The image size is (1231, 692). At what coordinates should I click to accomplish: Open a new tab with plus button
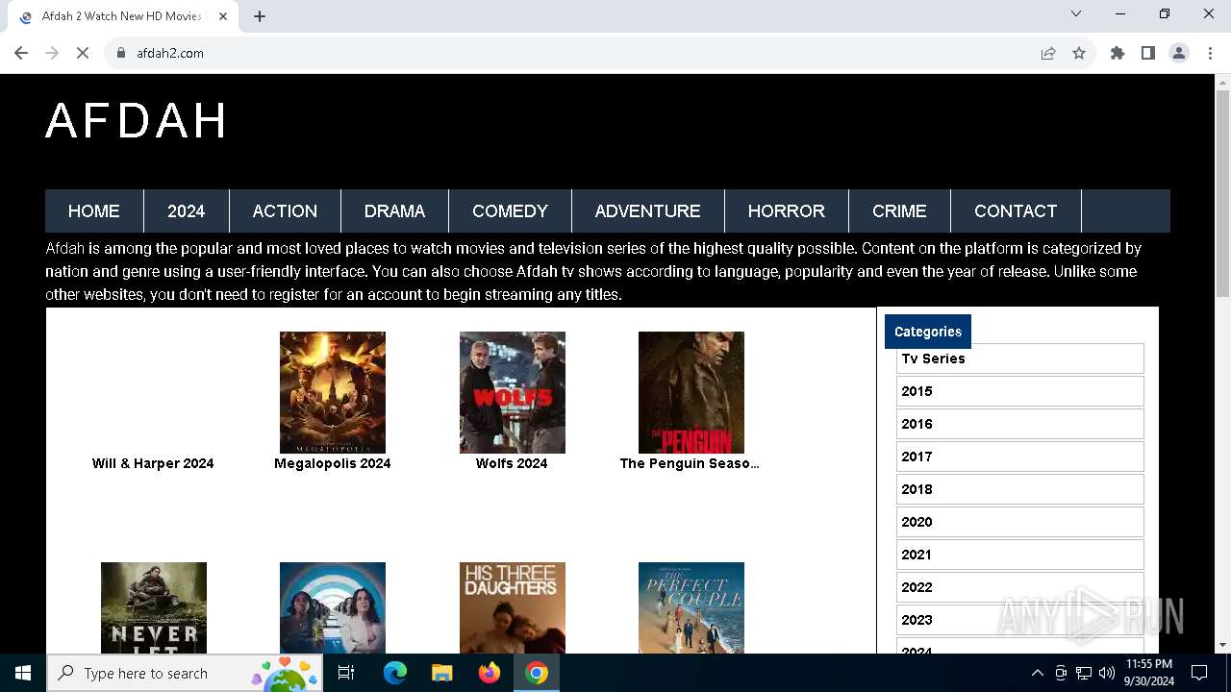(x=260, y=16)
